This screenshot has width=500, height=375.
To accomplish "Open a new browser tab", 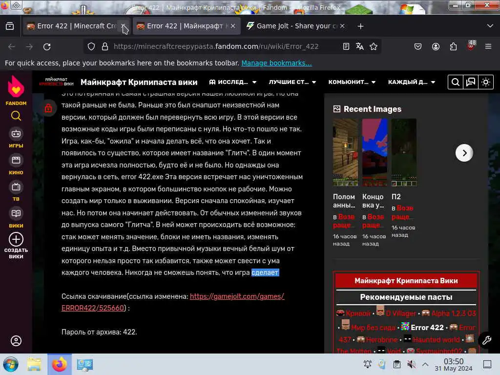I will tap(360, 26).
